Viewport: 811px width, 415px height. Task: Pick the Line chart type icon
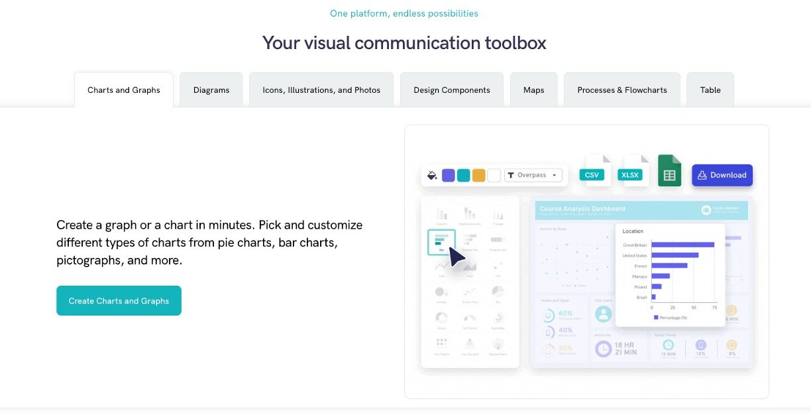[x=441, y=267]
